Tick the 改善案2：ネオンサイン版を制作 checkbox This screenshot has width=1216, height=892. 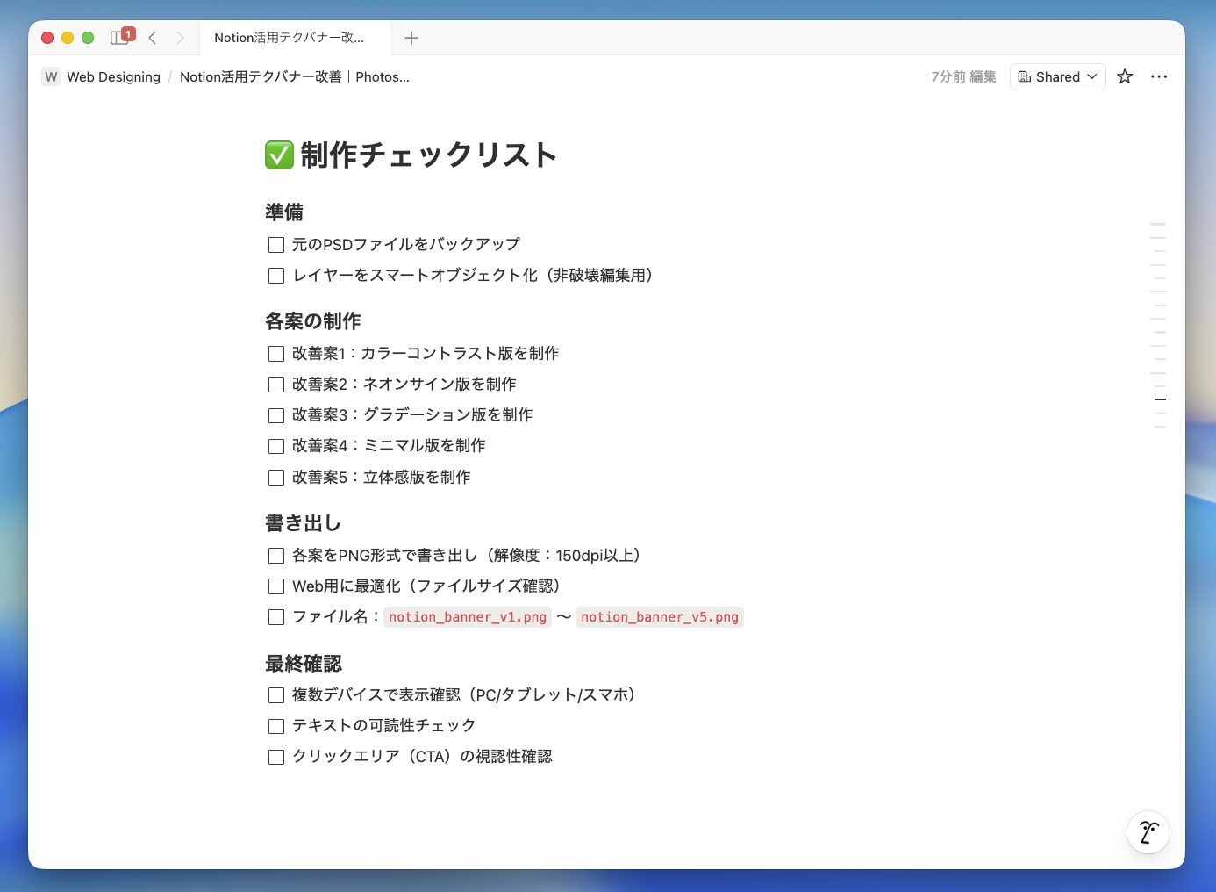click(x=276, y=385)
